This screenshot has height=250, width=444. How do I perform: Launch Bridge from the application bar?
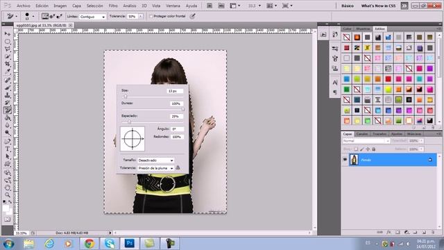(x=210, y=6)
